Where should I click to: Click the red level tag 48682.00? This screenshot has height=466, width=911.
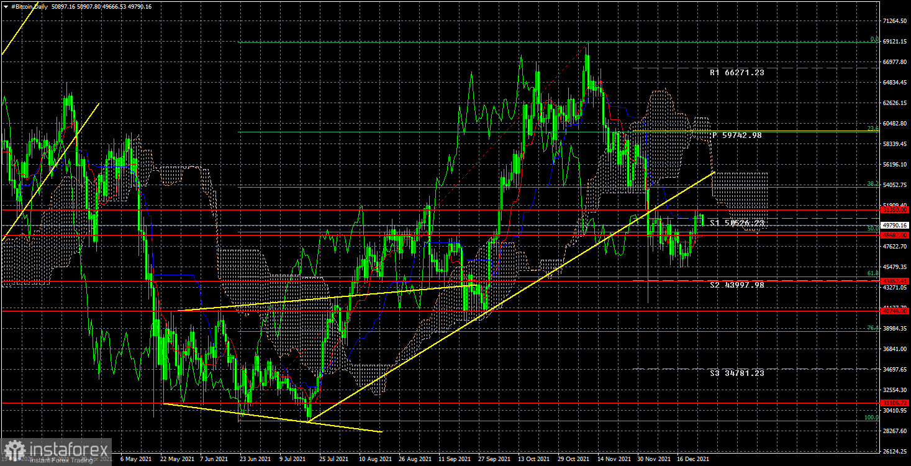click(x=895, y=235)
